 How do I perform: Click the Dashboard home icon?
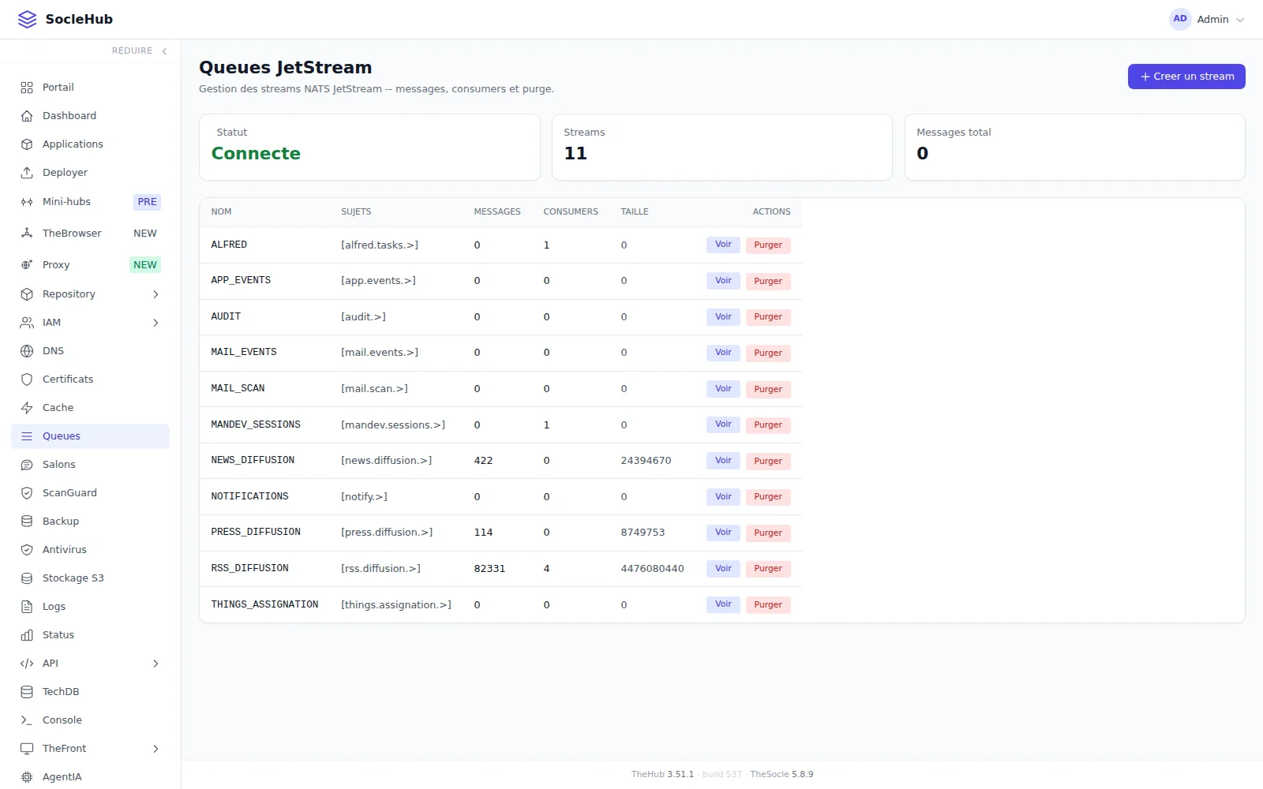click(x=27, y=116)
